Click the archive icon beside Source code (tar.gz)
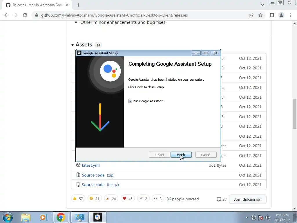 coord(78,184)
